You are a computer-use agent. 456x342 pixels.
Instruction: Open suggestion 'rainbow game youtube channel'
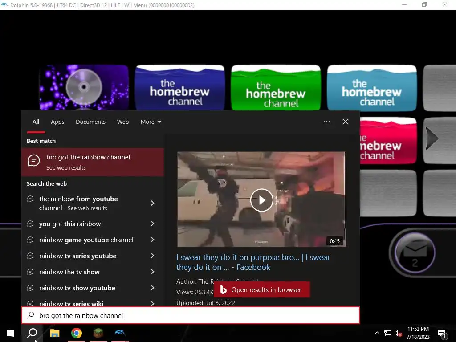tap(87, 240)
